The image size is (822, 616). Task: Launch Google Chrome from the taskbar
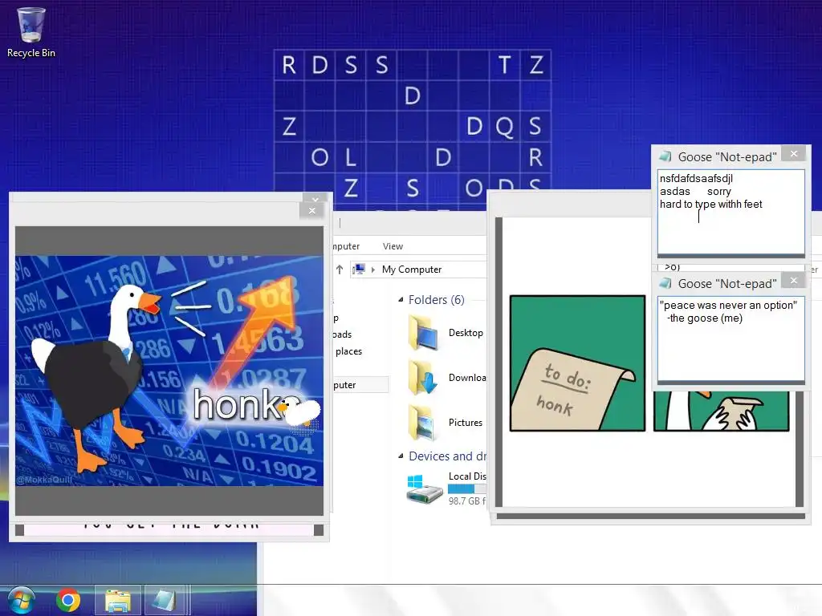pyautogui.click(x=68, y=600)
